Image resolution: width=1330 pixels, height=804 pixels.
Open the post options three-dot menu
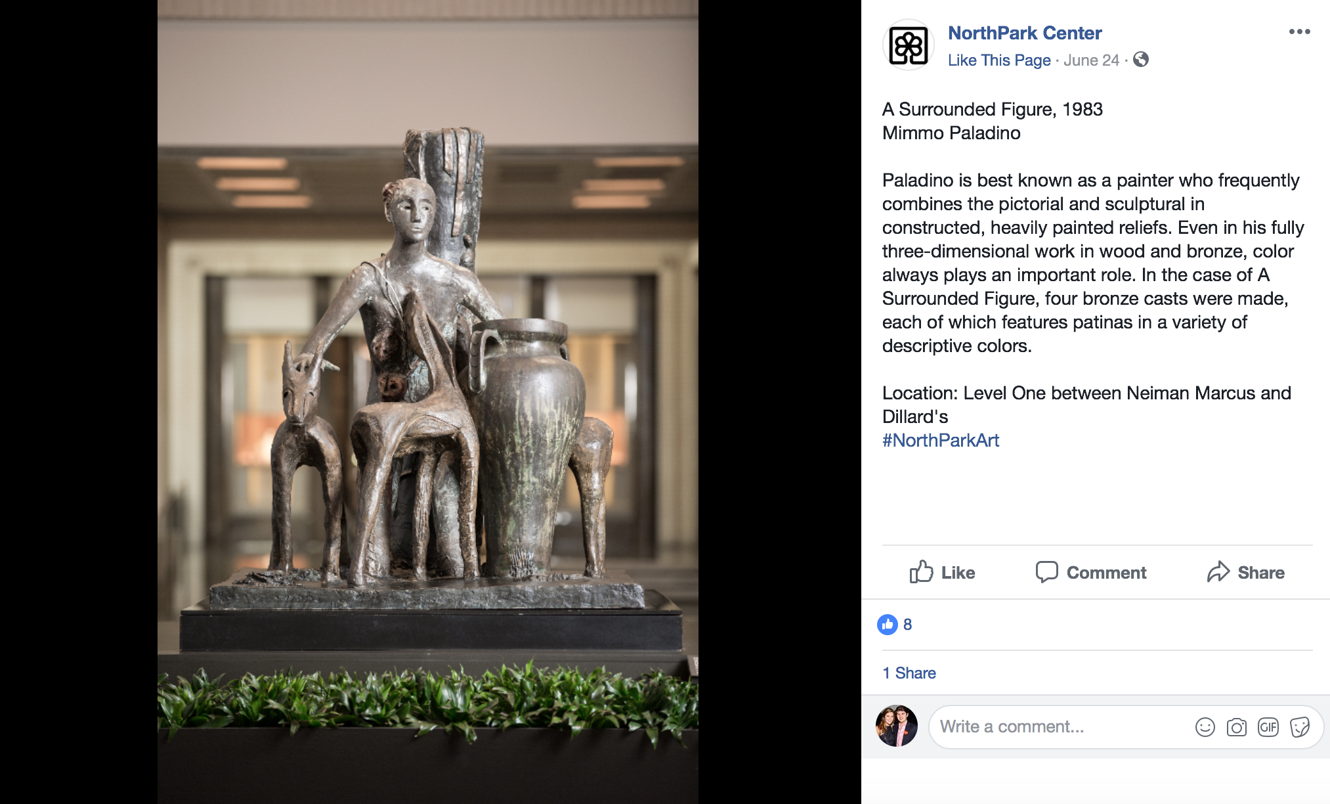[x=1299, y=32]
